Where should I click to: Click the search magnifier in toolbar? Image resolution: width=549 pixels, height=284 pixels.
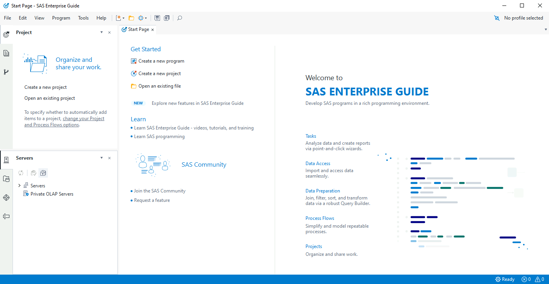pyautogui.click(x=180, y=18)
